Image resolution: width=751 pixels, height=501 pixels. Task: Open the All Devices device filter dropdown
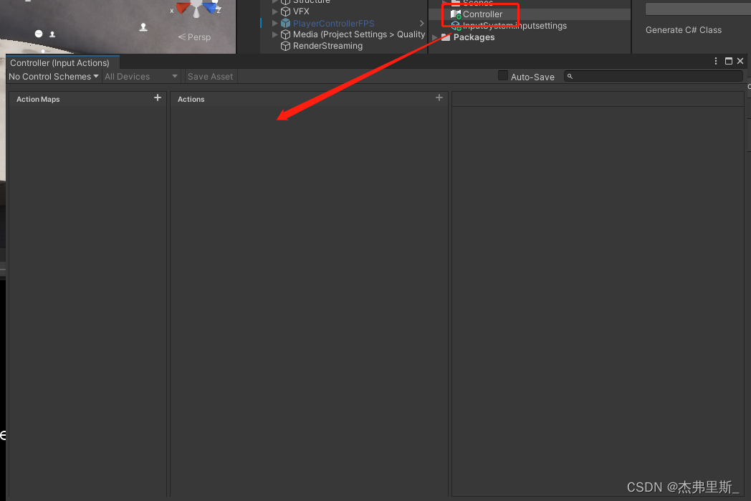pos(140,76)
